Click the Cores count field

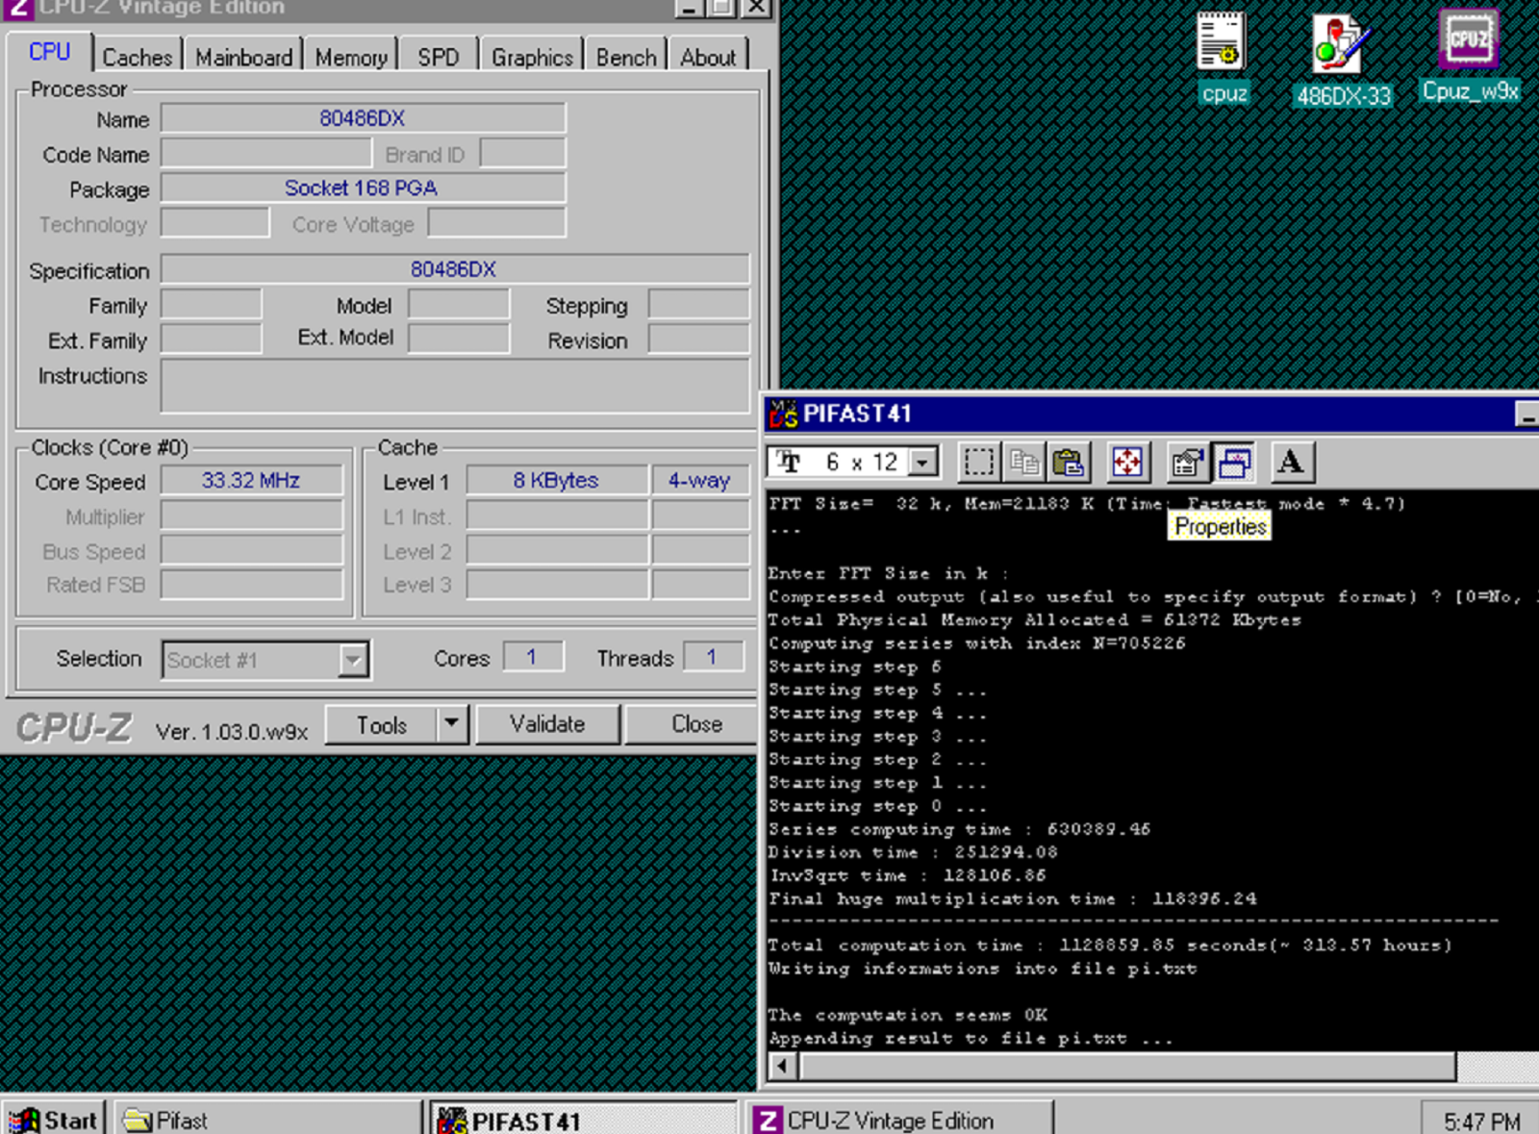pyautogui.click(x=532, y=657)
